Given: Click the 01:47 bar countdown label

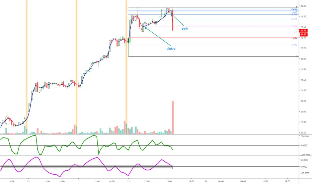Looking at the screenshot, I should click(x=303, y=34).
